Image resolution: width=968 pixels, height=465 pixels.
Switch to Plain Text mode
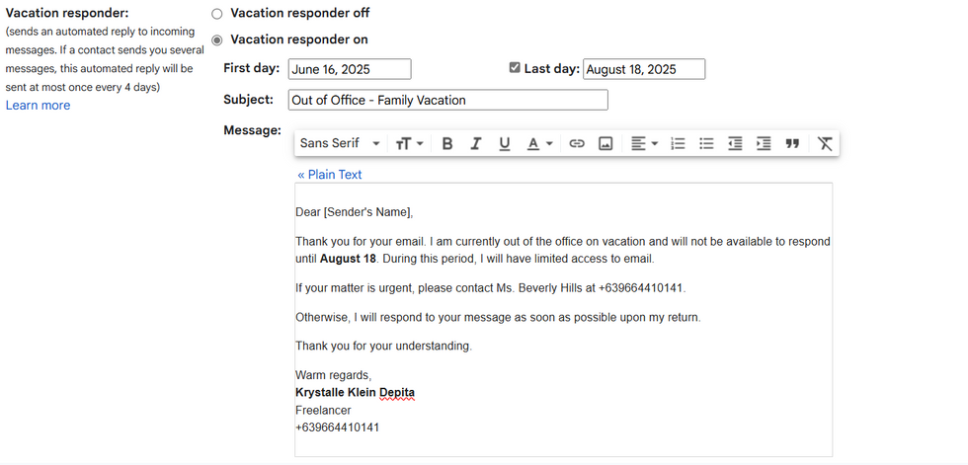330,175
